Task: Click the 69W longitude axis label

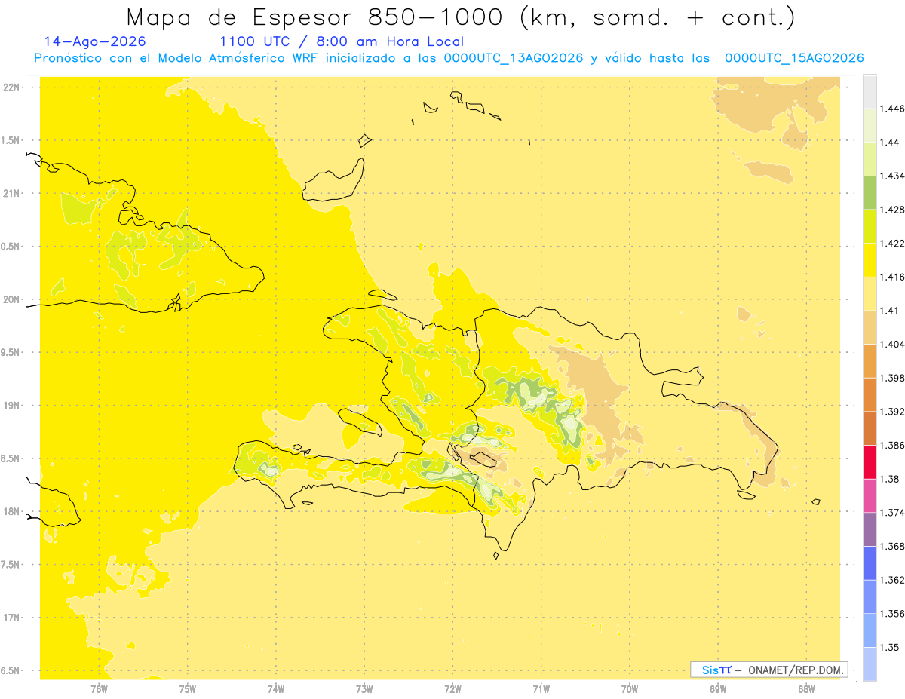Action: (x=718, y=688)
